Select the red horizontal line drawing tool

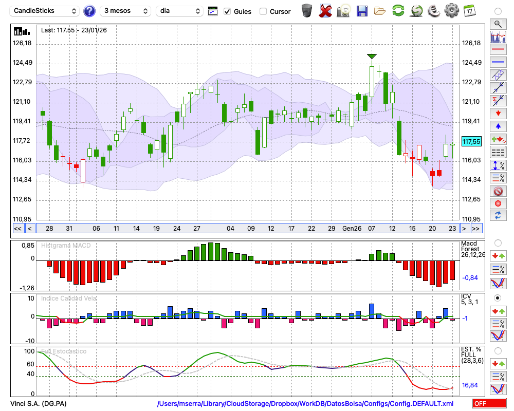pos(498,50)
